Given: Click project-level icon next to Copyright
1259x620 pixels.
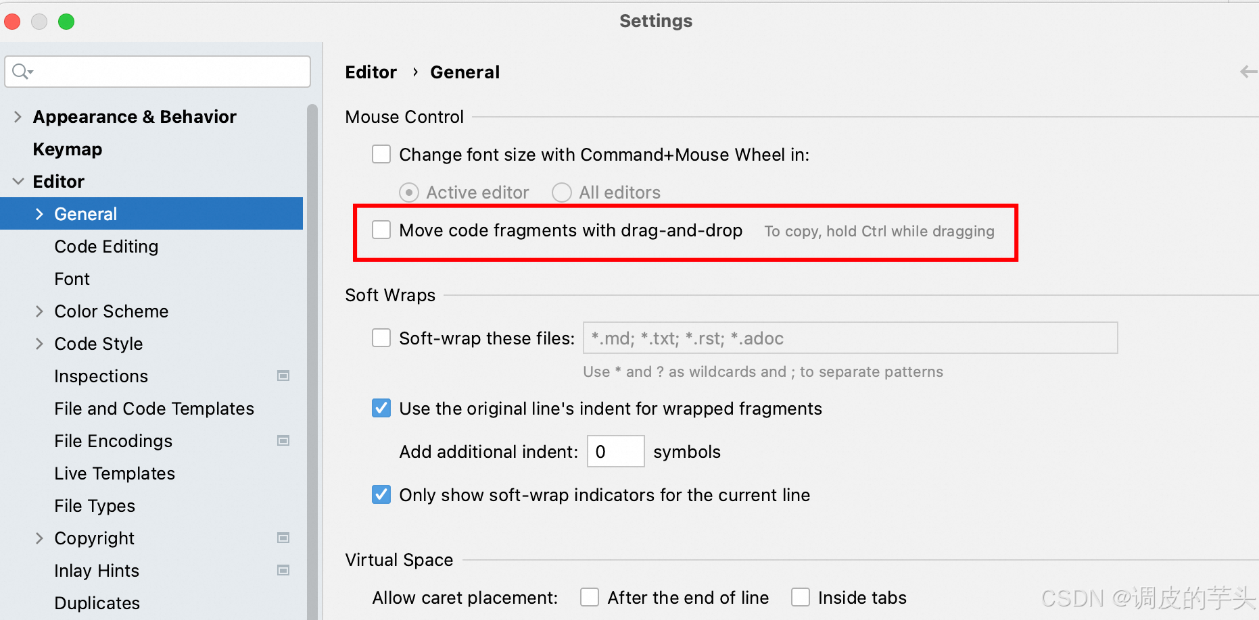Looking at the screenshot, I should pyautogui.click(x=283, y=538).
